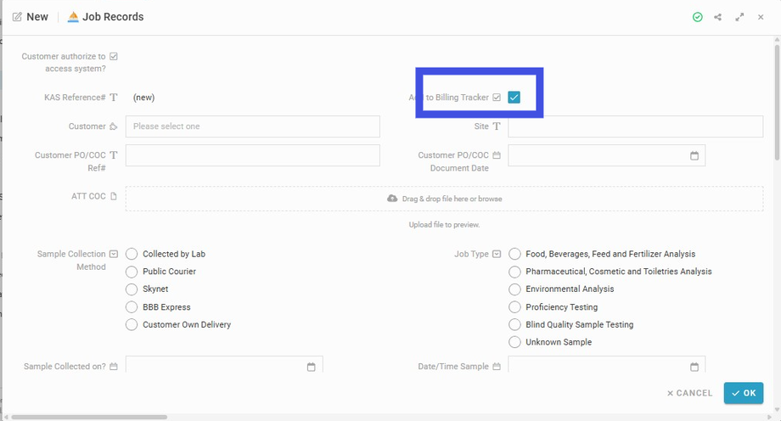Screen dimensions: 781x421
Task: Click the Sample Collected on date field
Action: [x=224, y=366]
